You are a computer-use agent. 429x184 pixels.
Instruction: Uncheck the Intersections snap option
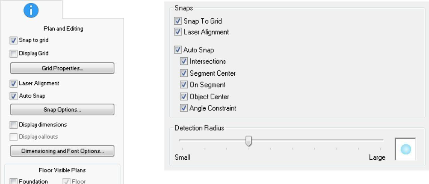184,61
